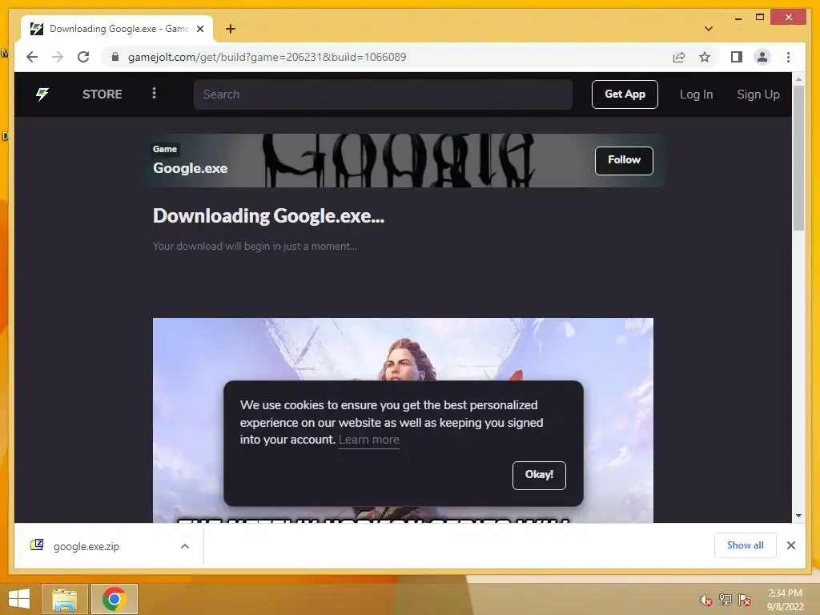The height and width of the screenshot is (615, 820).
Task: Close the downloads bar
Action: 790,545
